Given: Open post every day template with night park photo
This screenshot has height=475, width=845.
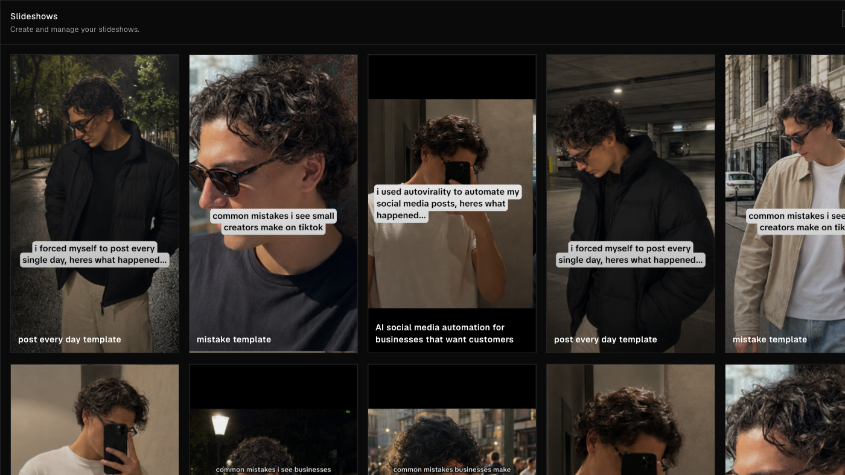Looking at the screenshot, I should coord(95,204).
